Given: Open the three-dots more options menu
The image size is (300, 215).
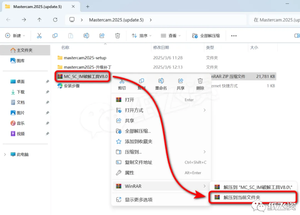Looking at the screenshot, I should click(x=234, y=36).
